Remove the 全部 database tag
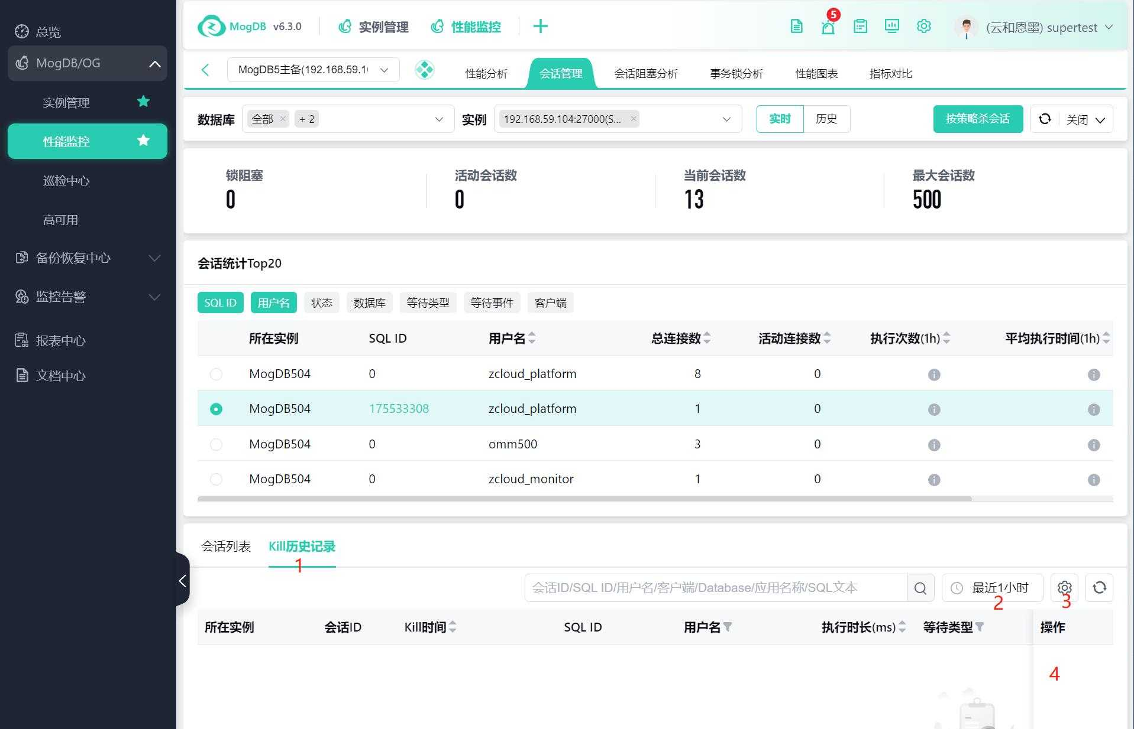 pos(283,119)
